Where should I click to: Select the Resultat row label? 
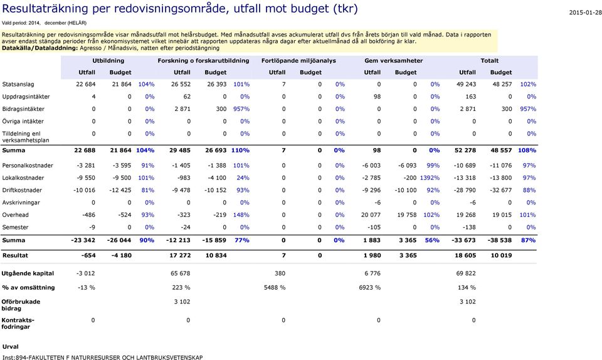[15, 255]
